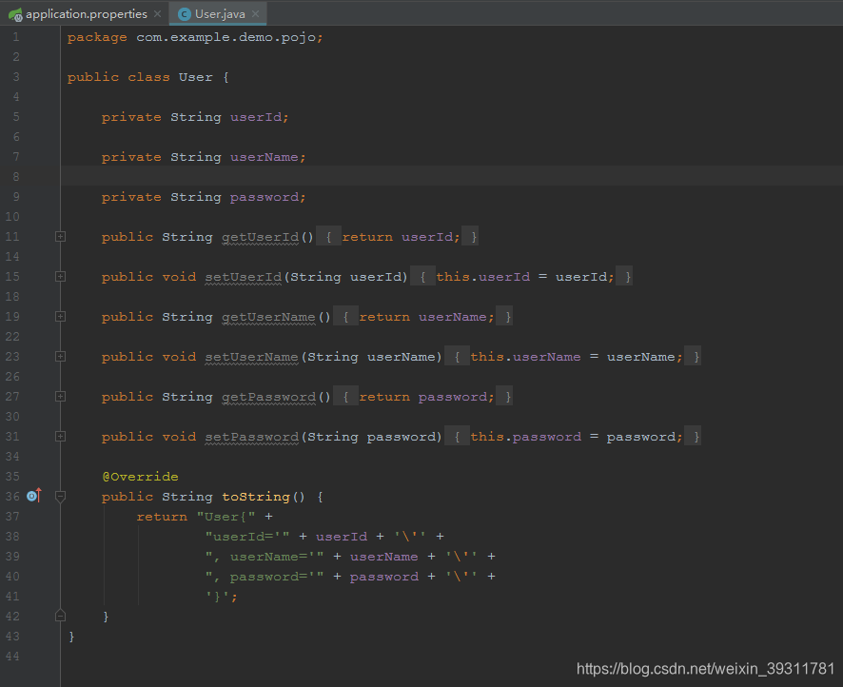Click the setPassword method name
This screenshot has width=843, height=687.
[x=251, y=437]
